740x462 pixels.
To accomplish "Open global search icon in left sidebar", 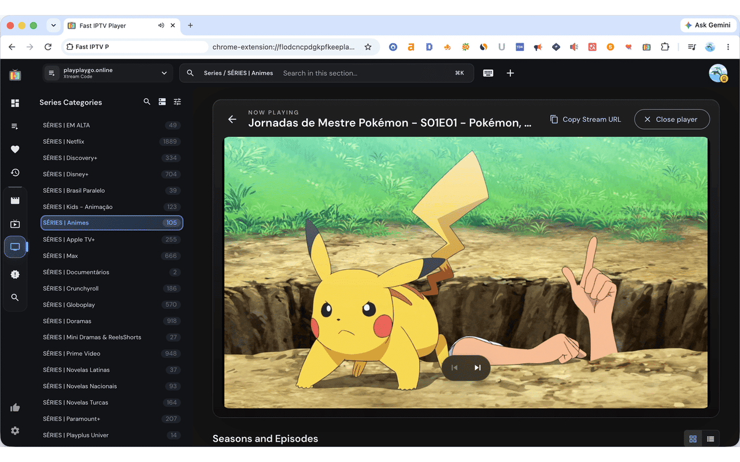I will 15,297.
